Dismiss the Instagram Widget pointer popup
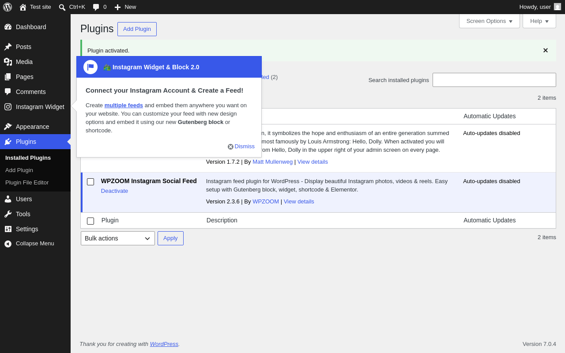This screenshot has width=565, height=353. pyautogui.click(x=241, y=146)
